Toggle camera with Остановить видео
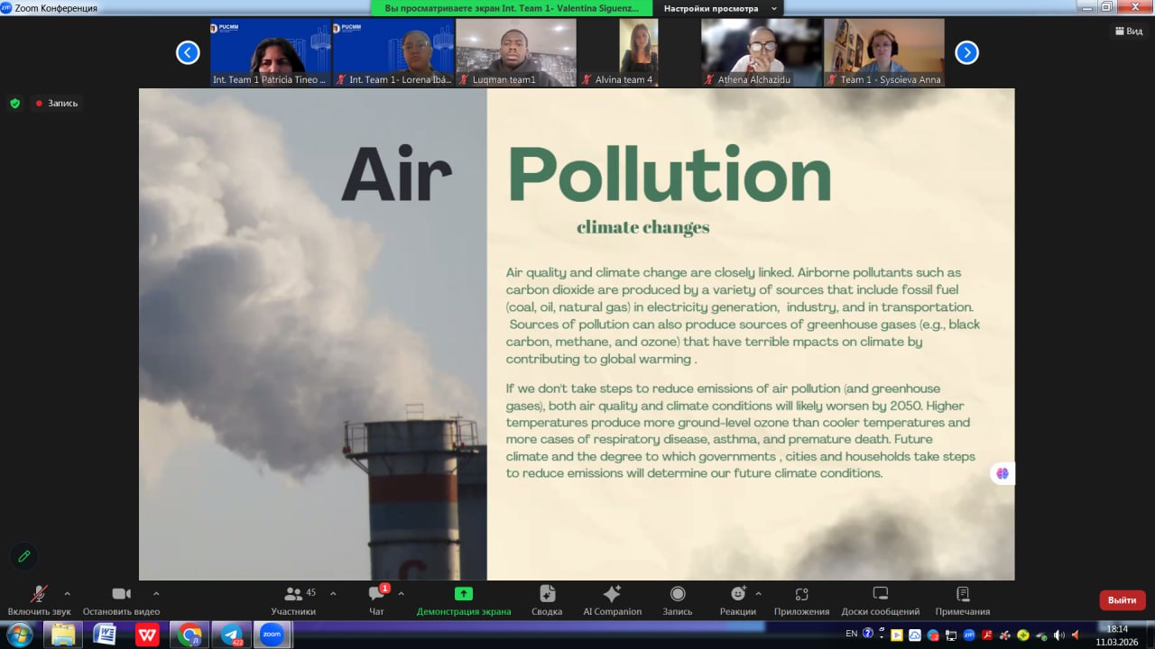1155x649 pixels. pos(121,600)
